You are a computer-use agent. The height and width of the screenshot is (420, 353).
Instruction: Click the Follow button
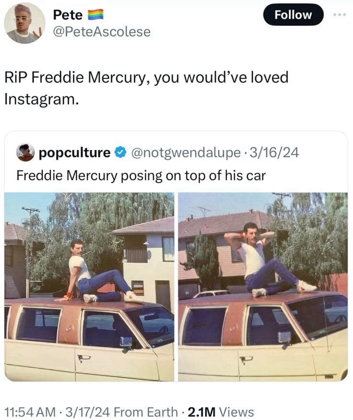(294, 15)
